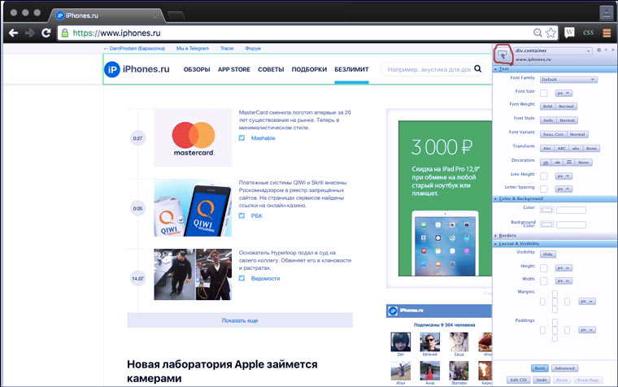This screenshot has width=618, height=387.
Task: Click the MasterCard article thumbnail
Action: [x=193, y=137]
